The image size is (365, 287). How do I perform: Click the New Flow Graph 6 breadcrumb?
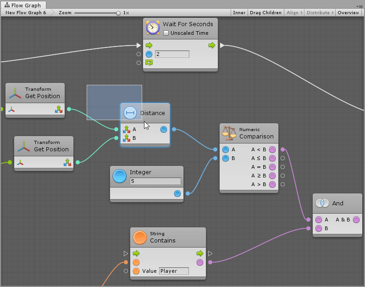(26, 13)
